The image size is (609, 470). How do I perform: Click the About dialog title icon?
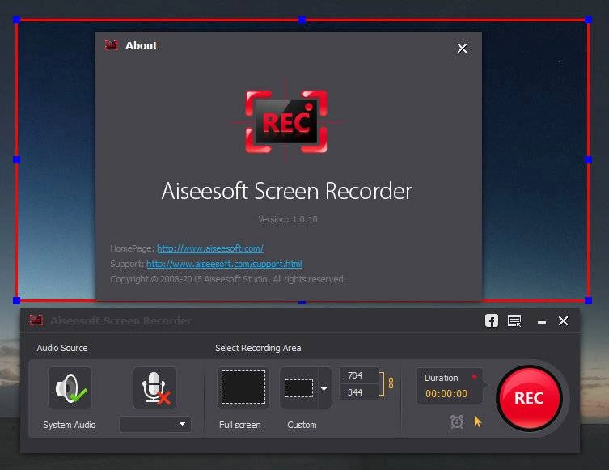click(x=112, y=45)
